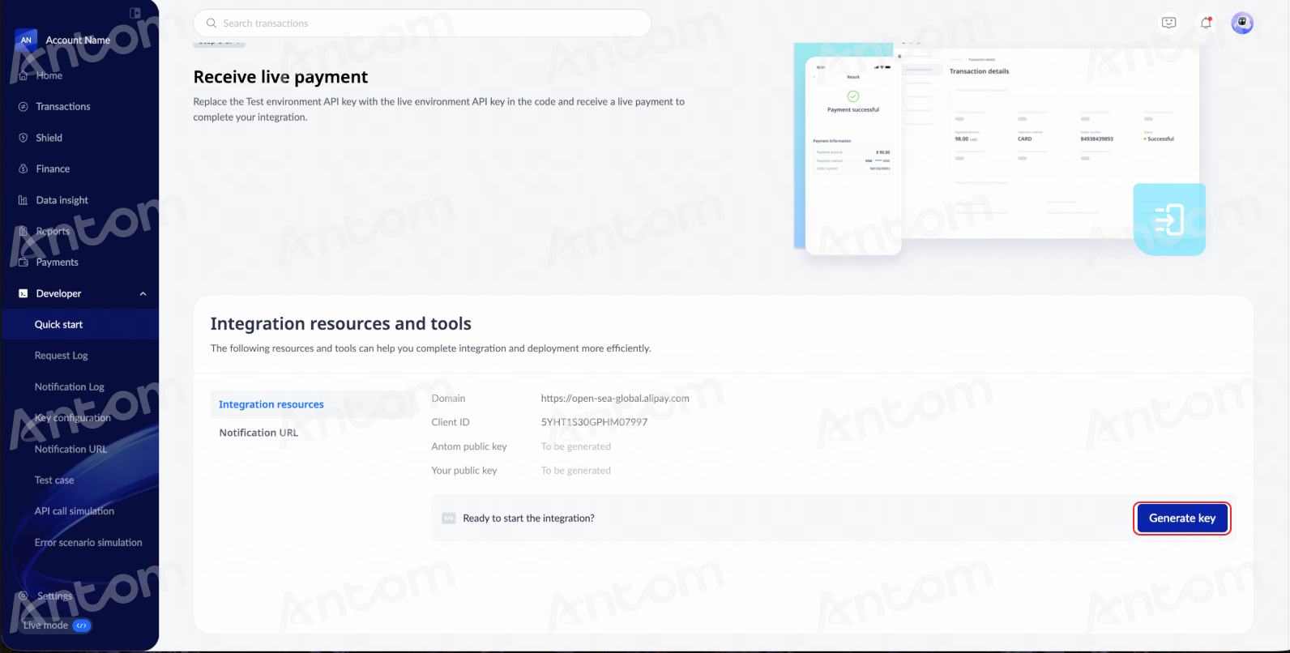Click the code icon beside integration prompt
This screenshot has height=653, width=1290.
449,519
